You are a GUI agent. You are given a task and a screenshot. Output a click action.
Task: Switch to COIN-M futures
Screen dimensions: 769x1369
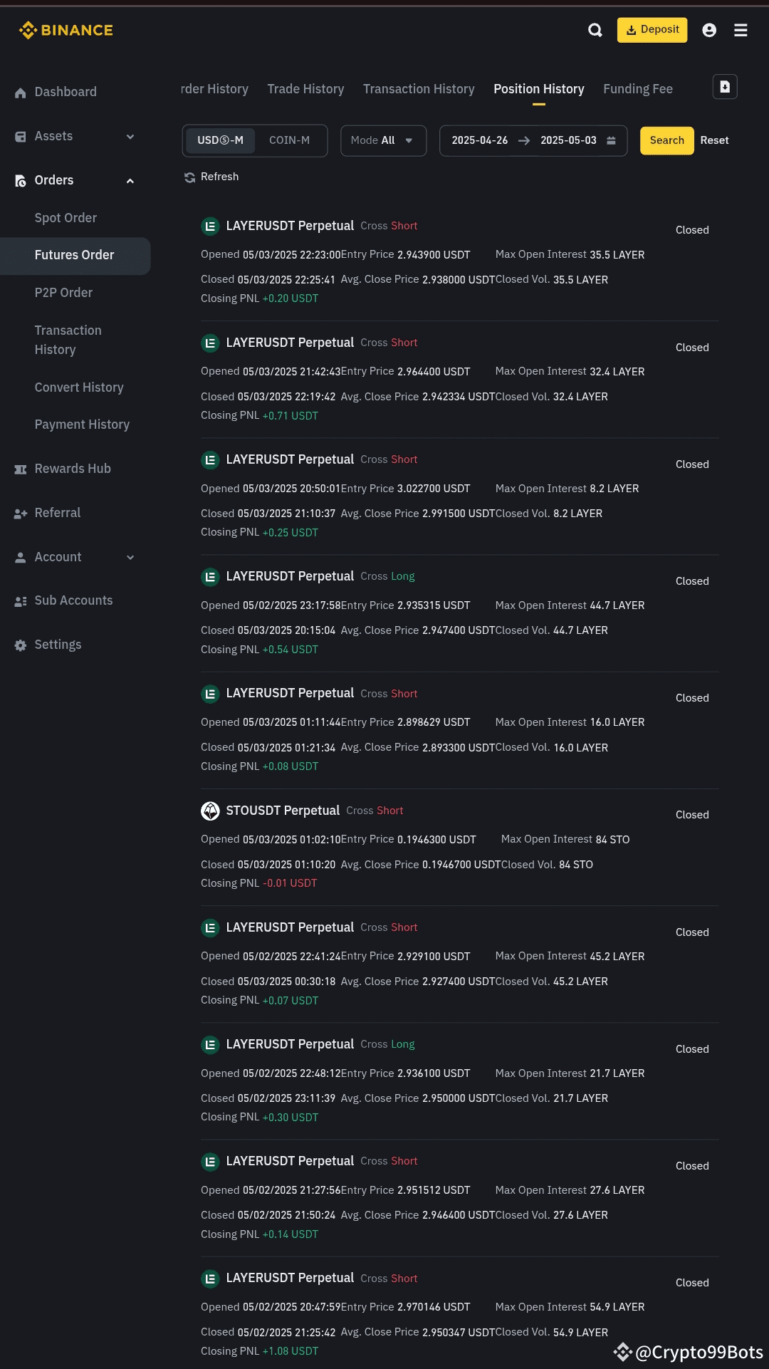coord(289,140)
